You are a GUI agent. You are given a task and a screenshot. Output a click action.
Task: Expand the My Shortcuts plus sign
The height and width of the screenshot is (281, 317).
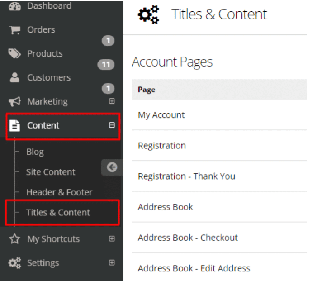pyautogui.click(x=112, y=239)
